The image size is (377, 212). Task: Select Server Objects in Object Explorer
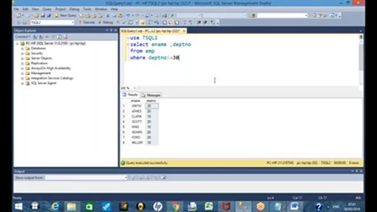click(41, 58)
